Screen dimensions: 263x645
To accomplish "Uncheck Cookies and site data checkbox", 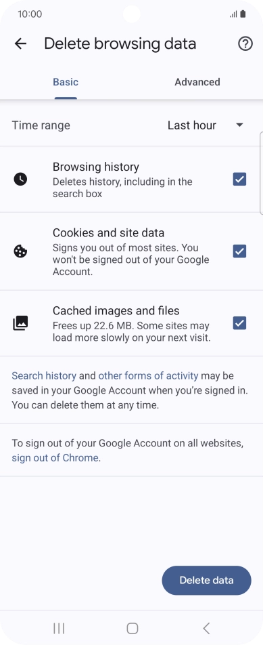I will [239, 251].
